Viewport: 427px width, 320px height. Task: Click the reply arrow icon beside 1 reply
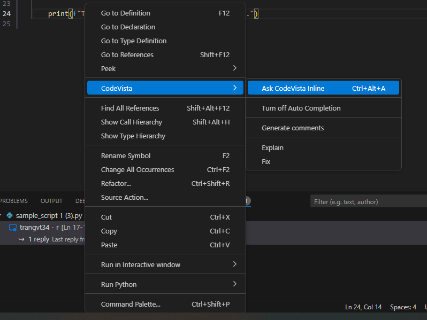[x=21, y=239]
